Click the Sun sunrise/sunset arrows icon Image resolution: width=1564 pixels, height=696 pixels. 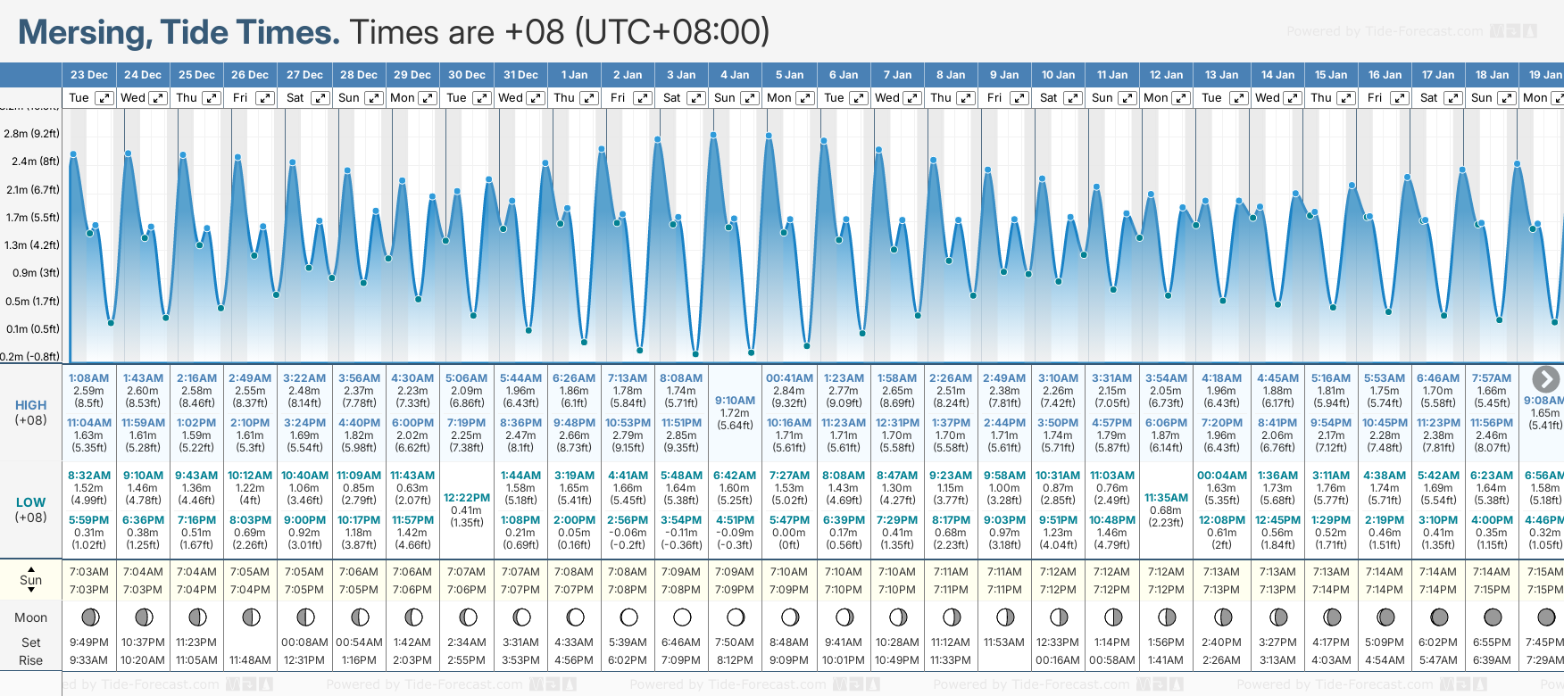[31, 580]
